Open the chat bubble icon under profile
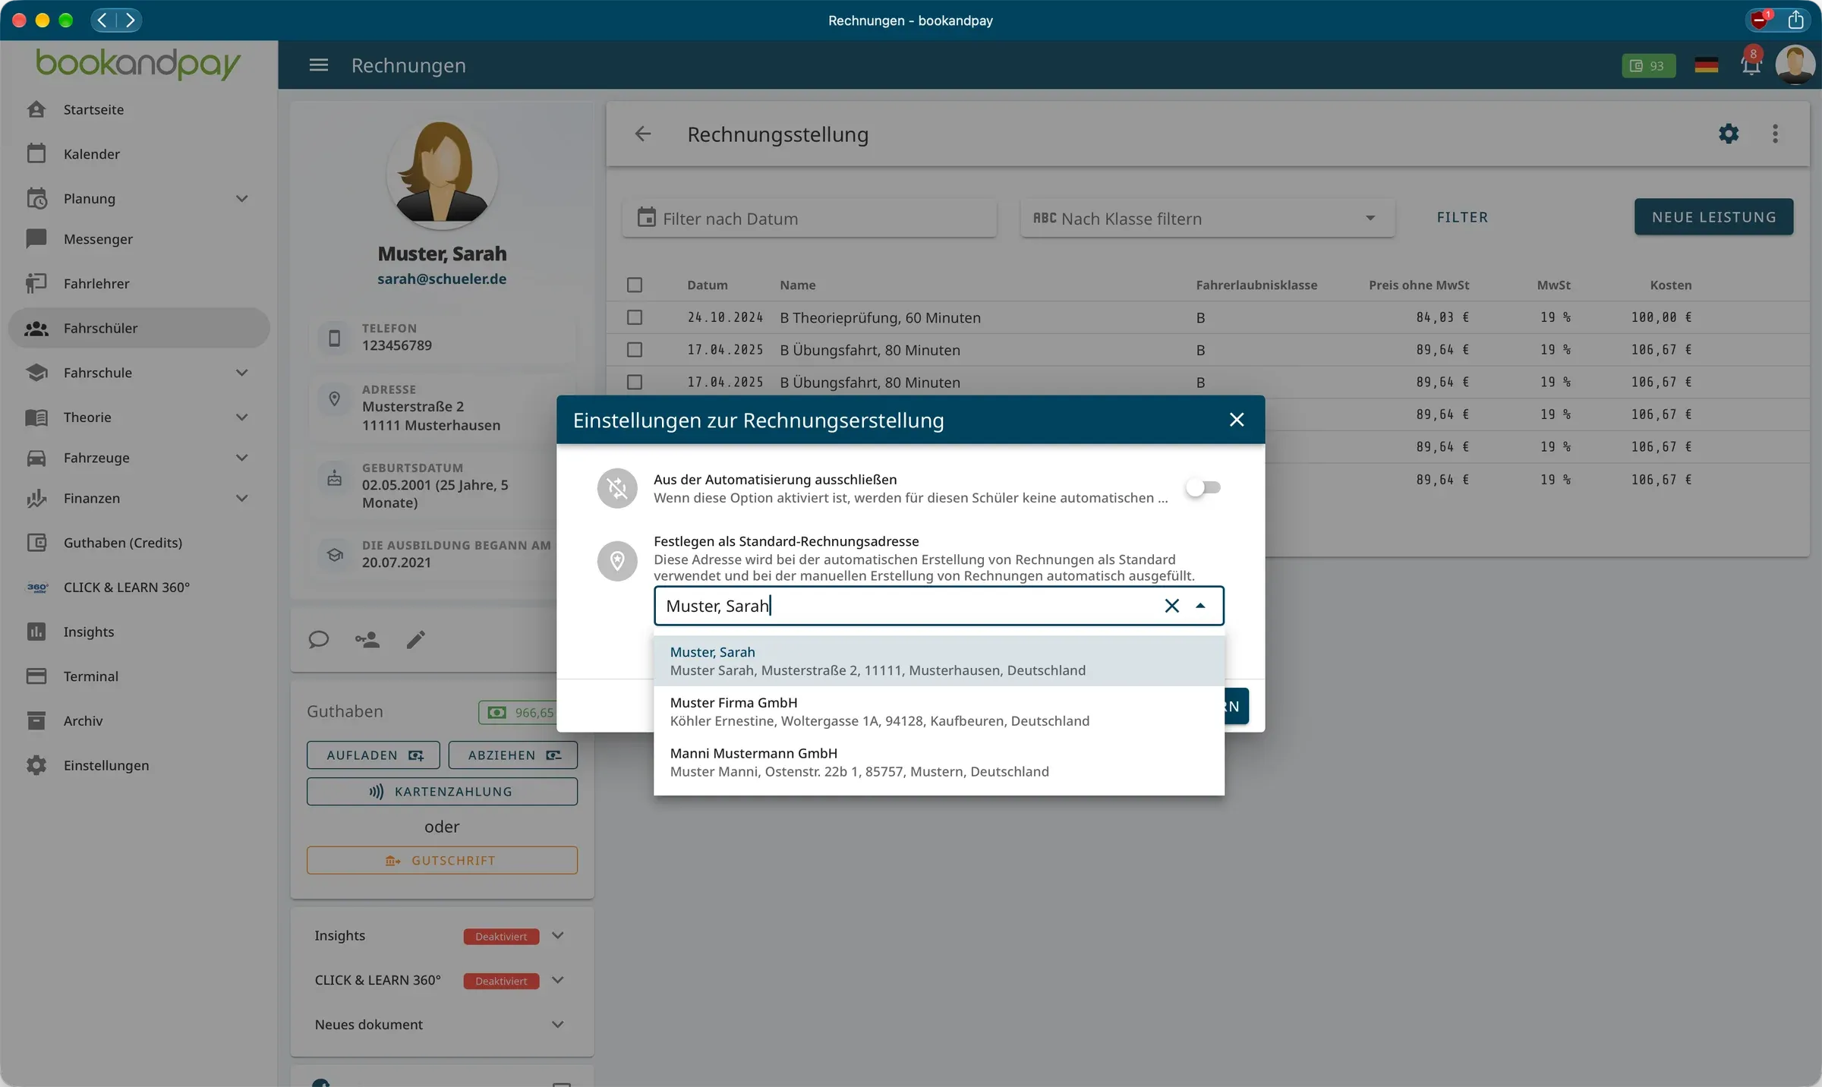 click(319, 640)
